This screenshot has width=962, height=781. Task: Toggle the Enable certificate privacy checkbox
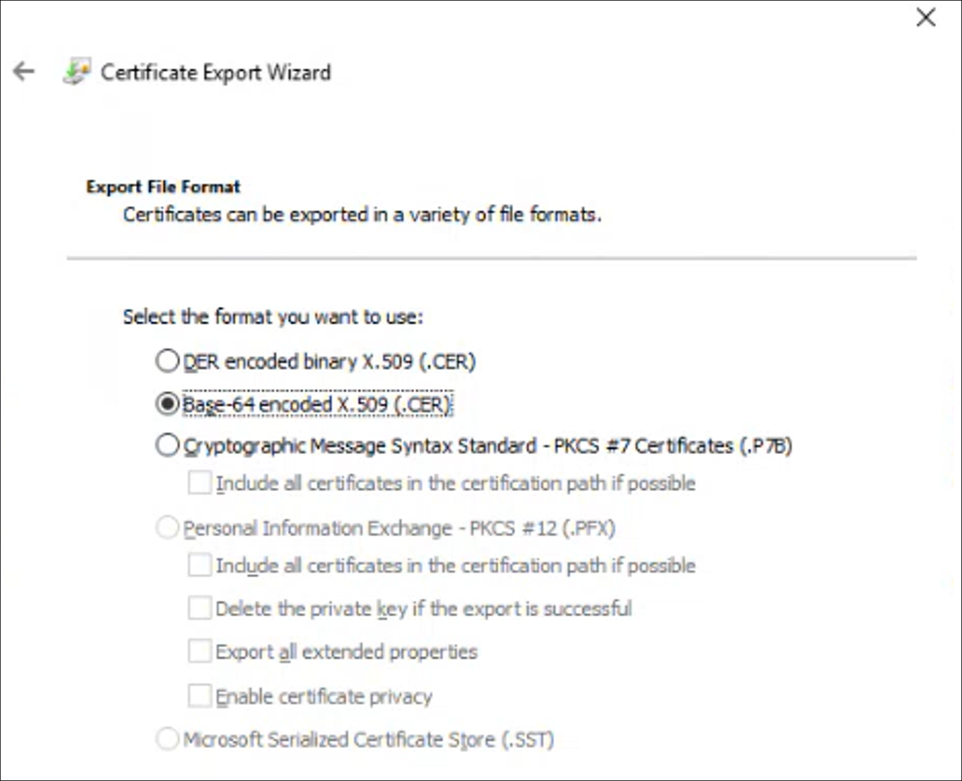pos(199,696)
